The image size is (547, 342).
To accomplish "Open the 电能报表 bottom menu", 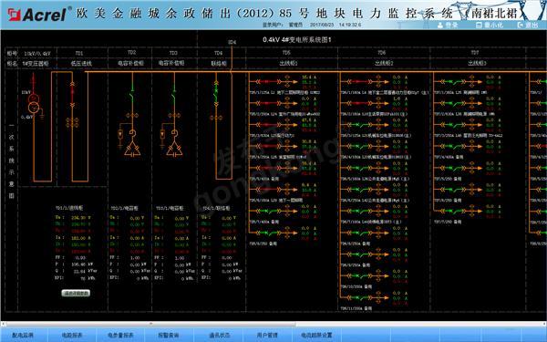I will click(x=72, y=335).
